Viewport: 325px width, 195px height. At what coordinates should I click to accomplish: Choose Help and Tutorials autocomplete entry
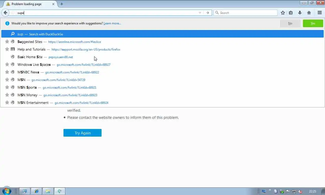pos(162,49)
